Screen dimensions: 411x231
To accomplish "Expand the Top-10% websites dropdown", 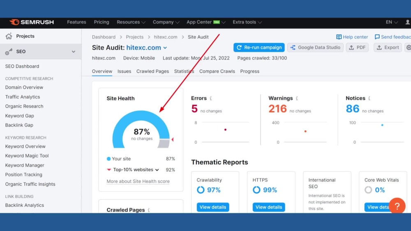I will [x=157, y=170].
